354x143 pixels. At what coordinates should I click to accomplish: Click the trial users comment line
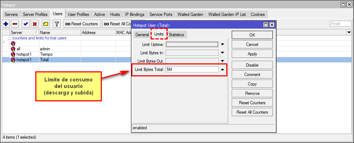tap(37, 38)
